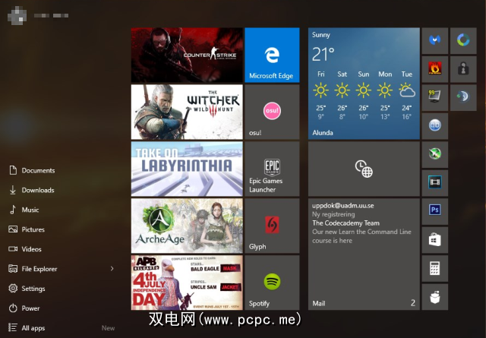Image resolution: width=486 pixels, height=338 pixels.
Task: Click the "Sunny" condition label
Action: point(321,35)
